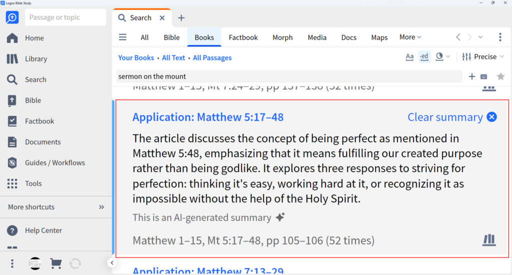The height and width of the screenshot is (275, 512).
Task: Switch to the Maps search tab
Action: pyautogui.click(x=379, y=37)
